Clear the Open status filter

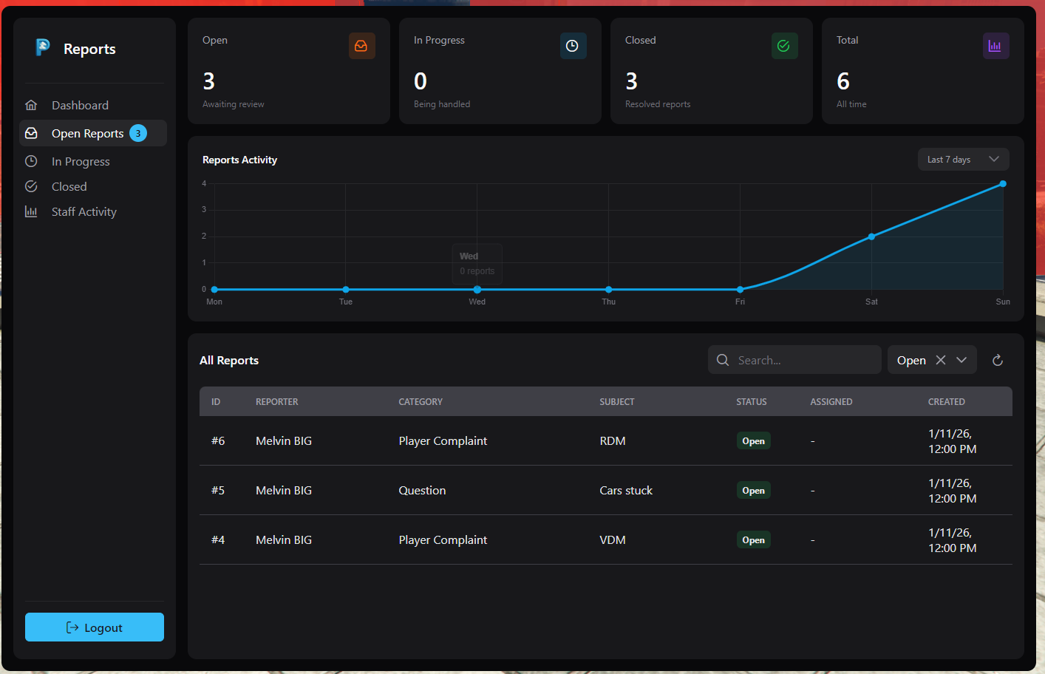point(941,360)
